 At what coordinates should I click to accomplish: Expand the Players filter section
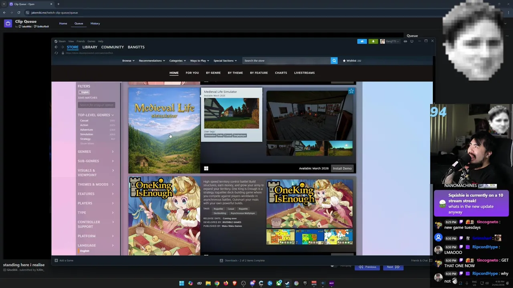coord(95,203)
